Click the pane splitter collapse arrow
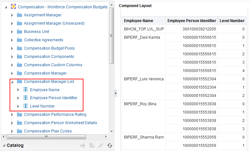 [115, 93]
